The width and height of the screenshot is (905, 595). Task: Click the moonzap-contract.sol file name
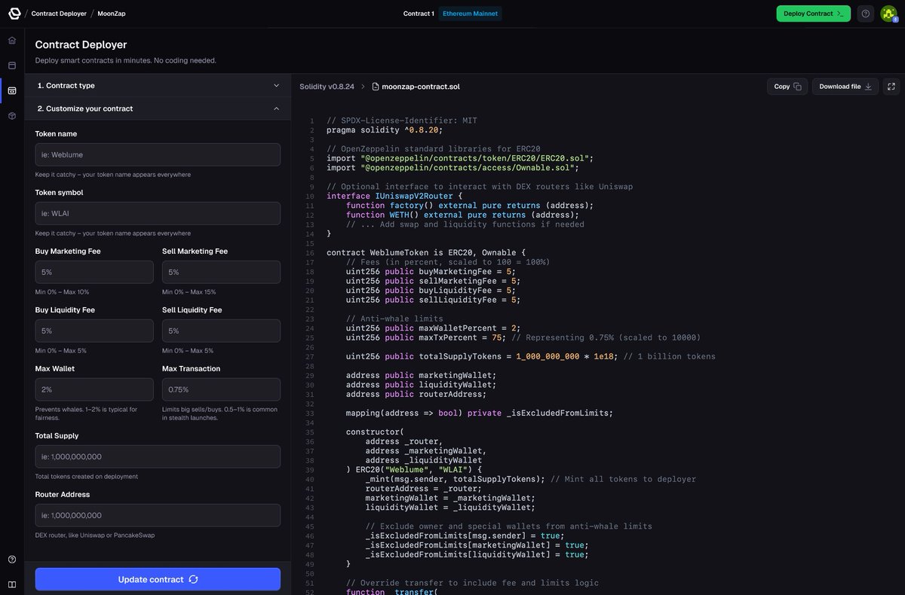tap(421, 87)
